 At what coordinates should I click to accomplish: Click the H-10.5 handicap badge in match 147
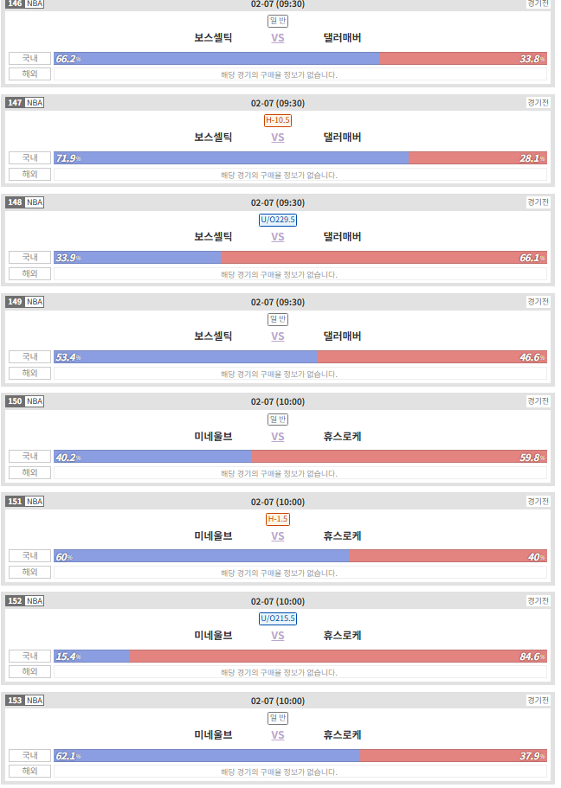click(278, 120)
